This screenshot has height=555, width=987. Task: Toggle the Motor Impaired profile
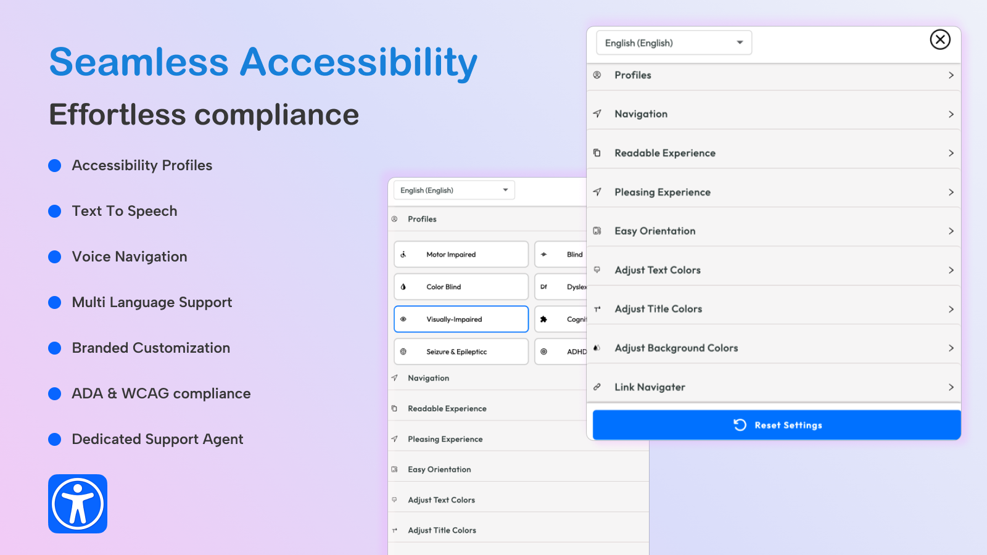tap(461, 255)
